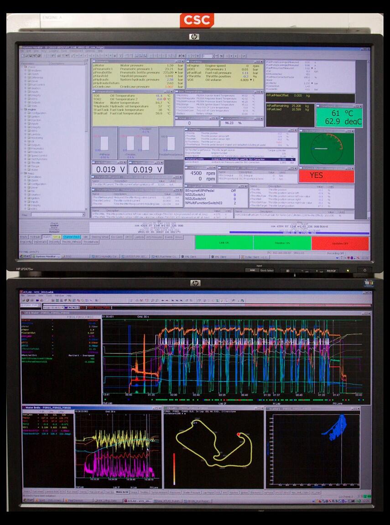This screenshot has width=390, height=525.
Task: Click the throttle pedal dial gauge
Action: pos(327,148)
